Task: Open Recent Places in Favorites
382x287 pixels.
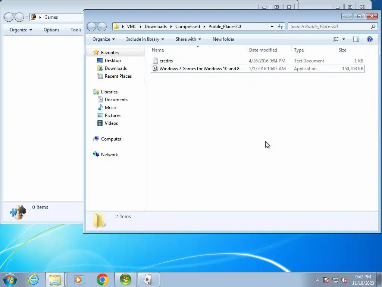Action: (118, 76)
